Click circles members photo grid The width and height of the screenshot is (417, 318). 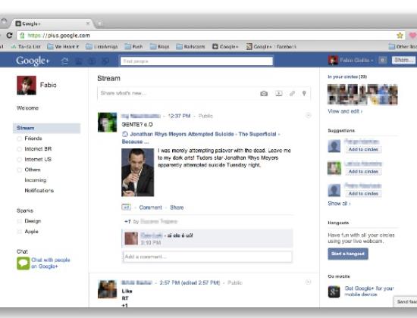point(362,95)
